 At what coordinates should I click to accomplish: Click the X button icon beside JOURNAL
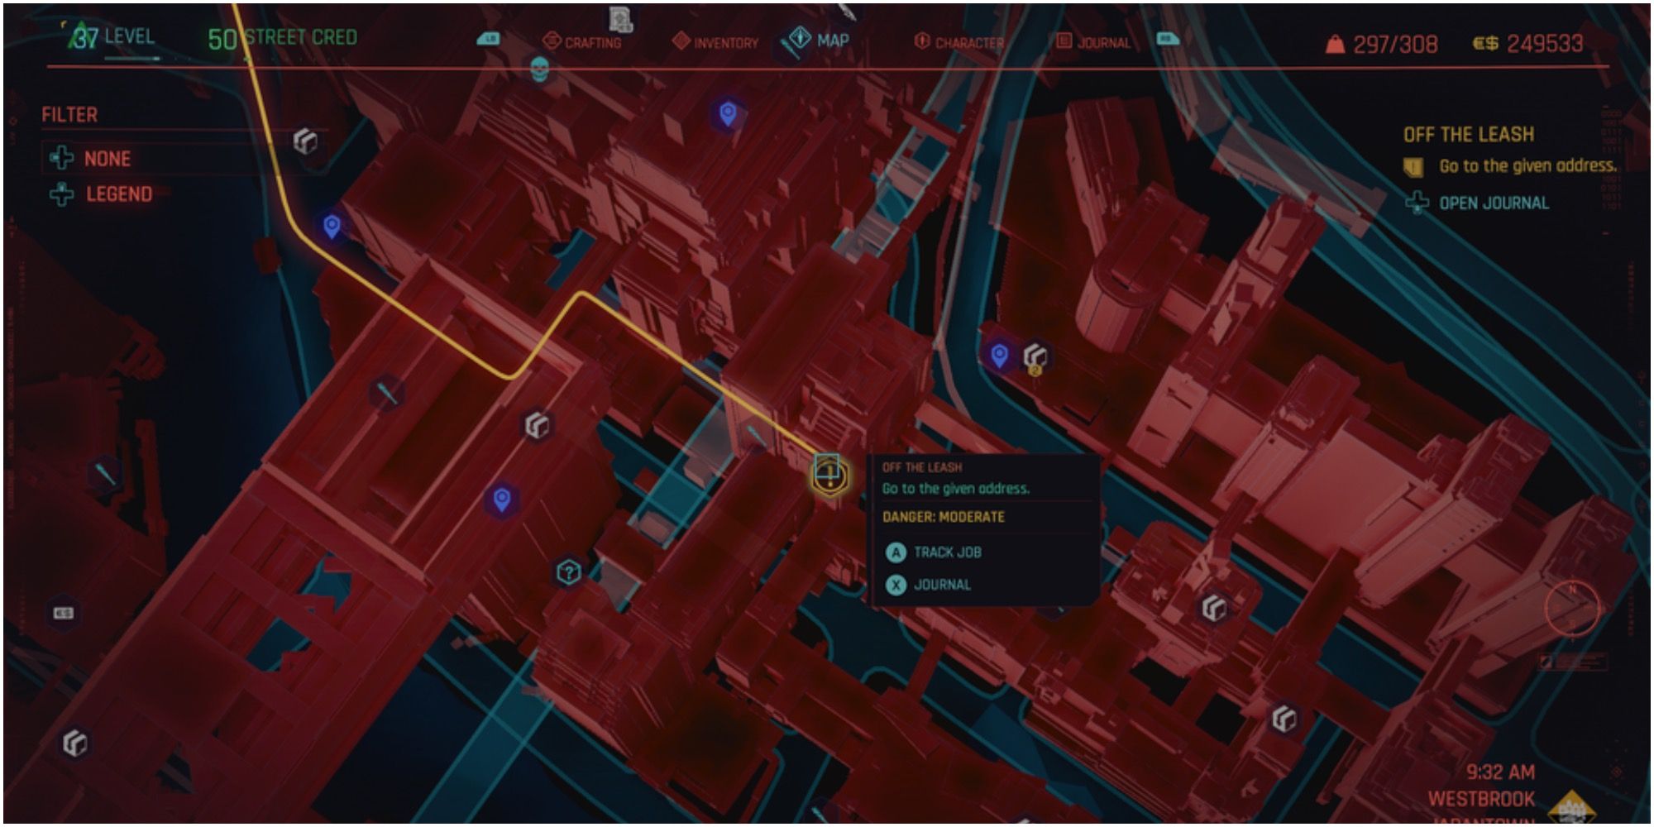[896, 586]
